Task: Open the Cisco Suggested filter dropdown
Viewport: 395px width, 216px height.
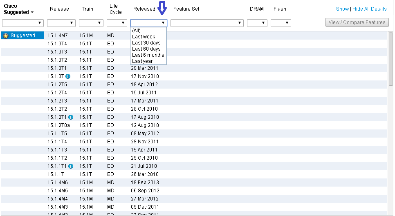Action: [22, 23]
